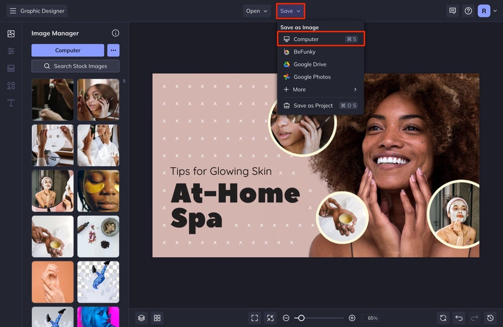Image resolution: width=503 pixels, height=327 pixels.
Task: Click the collapse fullscreen icon
Action: pyautogui.click(x=271, y=318)
